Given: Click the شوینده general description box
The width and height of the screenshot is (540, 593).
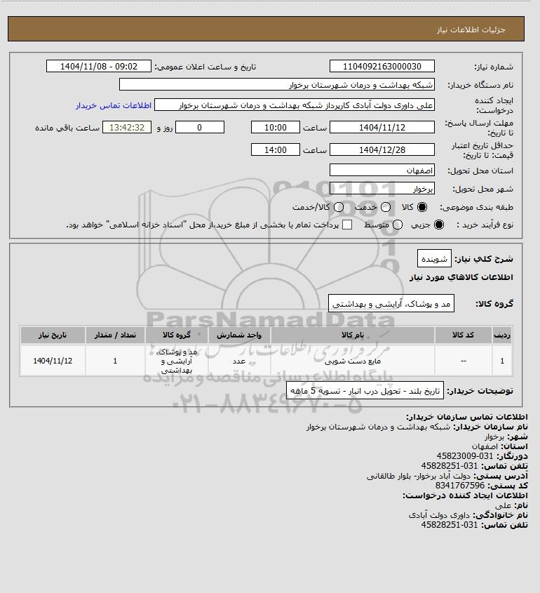Looking at the screenshot, I should [435, 259].
